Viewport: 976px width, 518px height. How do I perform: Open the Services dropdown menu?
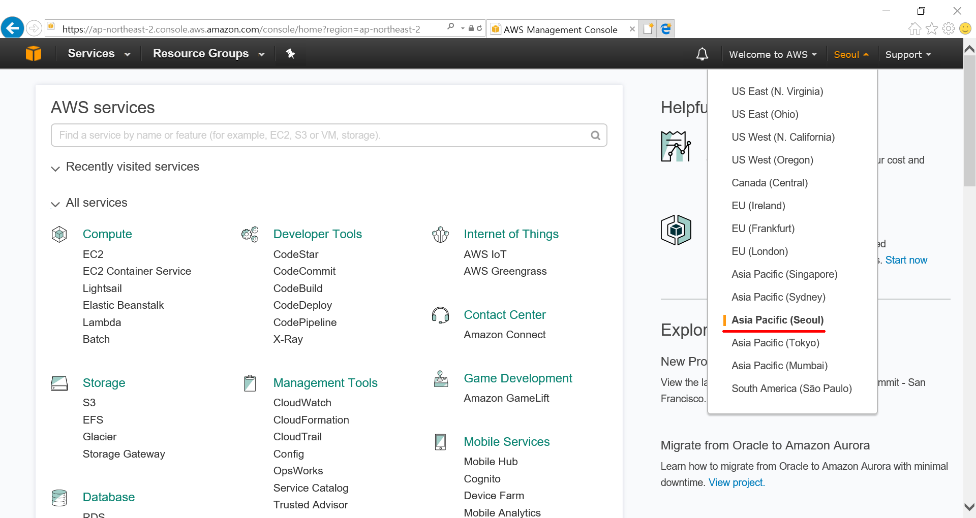point(99,53)
